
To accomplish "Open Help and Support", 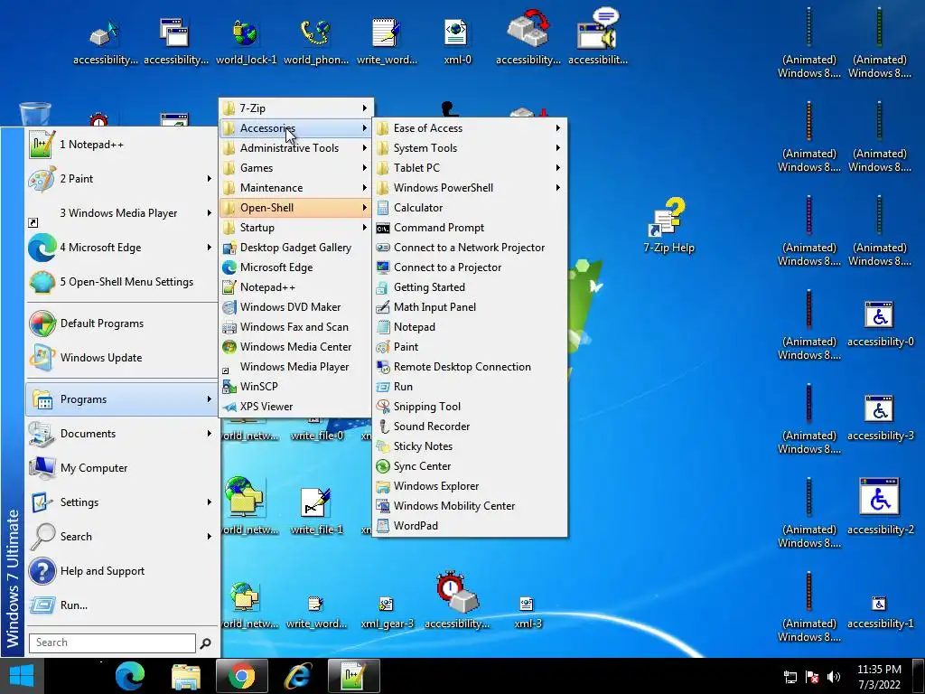I will 122,571.
